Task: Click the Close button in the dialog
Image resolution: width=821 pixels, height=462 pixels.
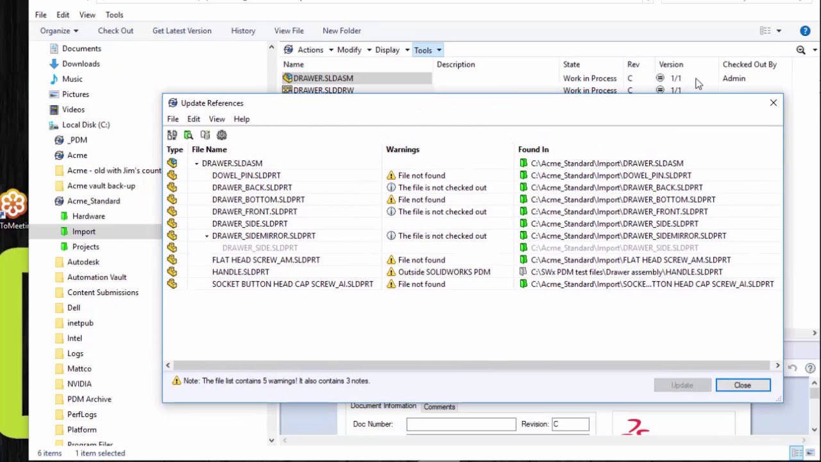Action: coord(743,385)
